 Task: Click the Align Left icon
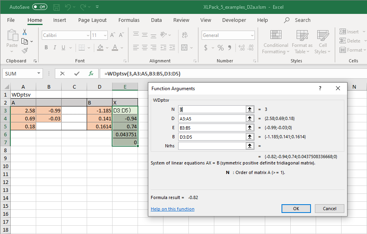click(136, 48)
